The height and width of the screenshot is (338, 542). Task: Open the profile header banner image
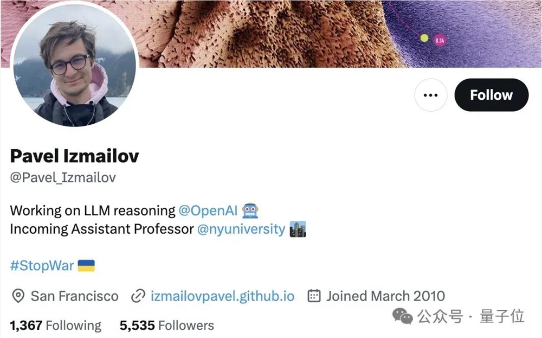pos(339,34)
